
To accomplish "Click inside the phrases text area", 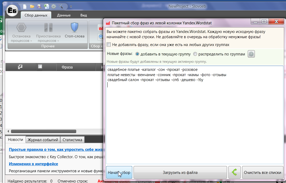I will [195, 115].
